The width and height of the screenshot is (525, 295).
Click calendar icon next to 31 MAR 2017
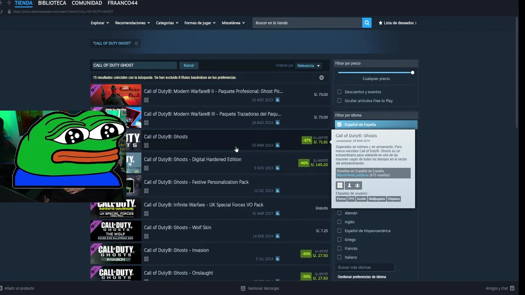pos(278,213)
